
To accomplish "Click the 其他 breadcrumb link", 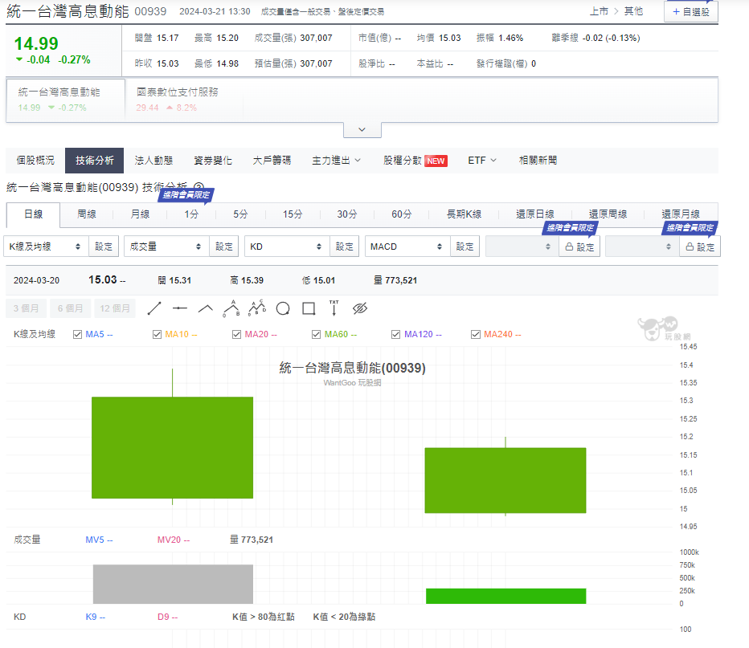I will point(633,11).
